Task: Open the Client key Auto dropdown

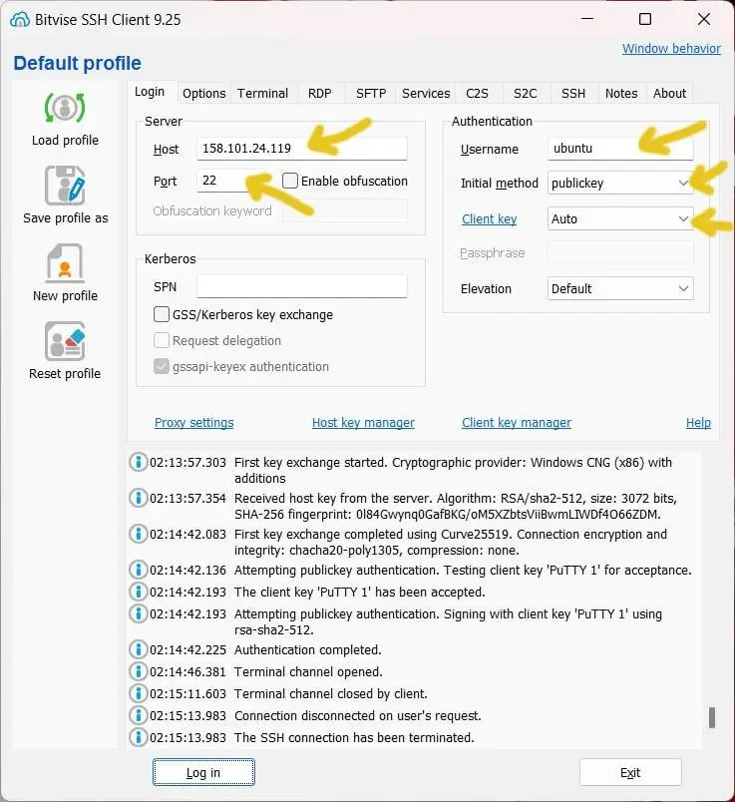Action: tap(620, 218)
